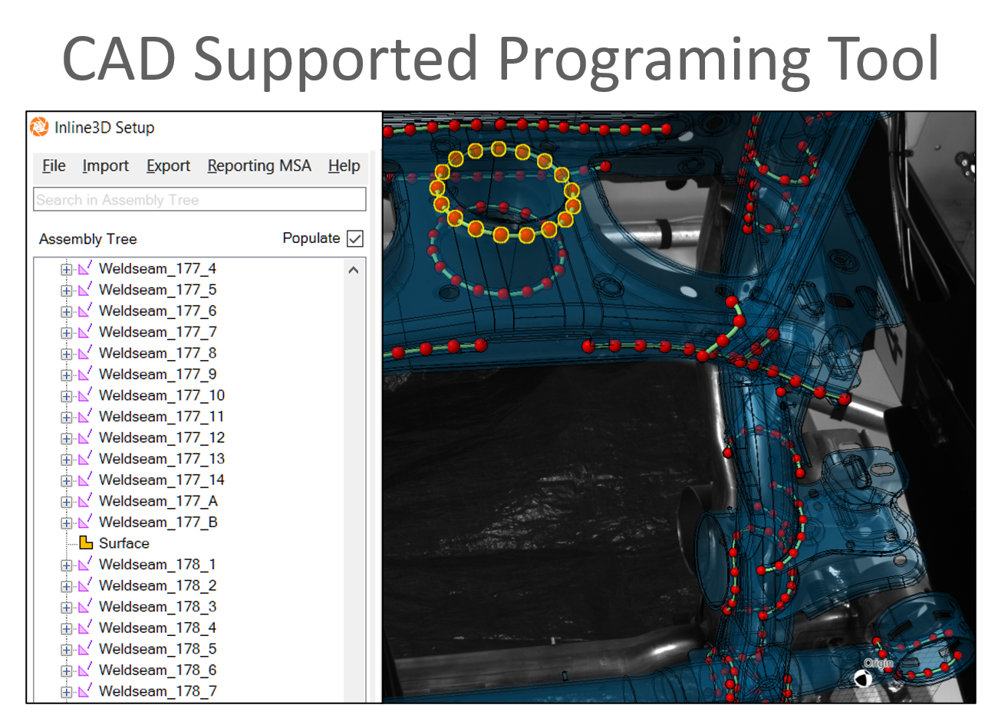This screenshot has height=718, width=998.
Task: Click the Assembly Tree heading
Action: (87, 239)
